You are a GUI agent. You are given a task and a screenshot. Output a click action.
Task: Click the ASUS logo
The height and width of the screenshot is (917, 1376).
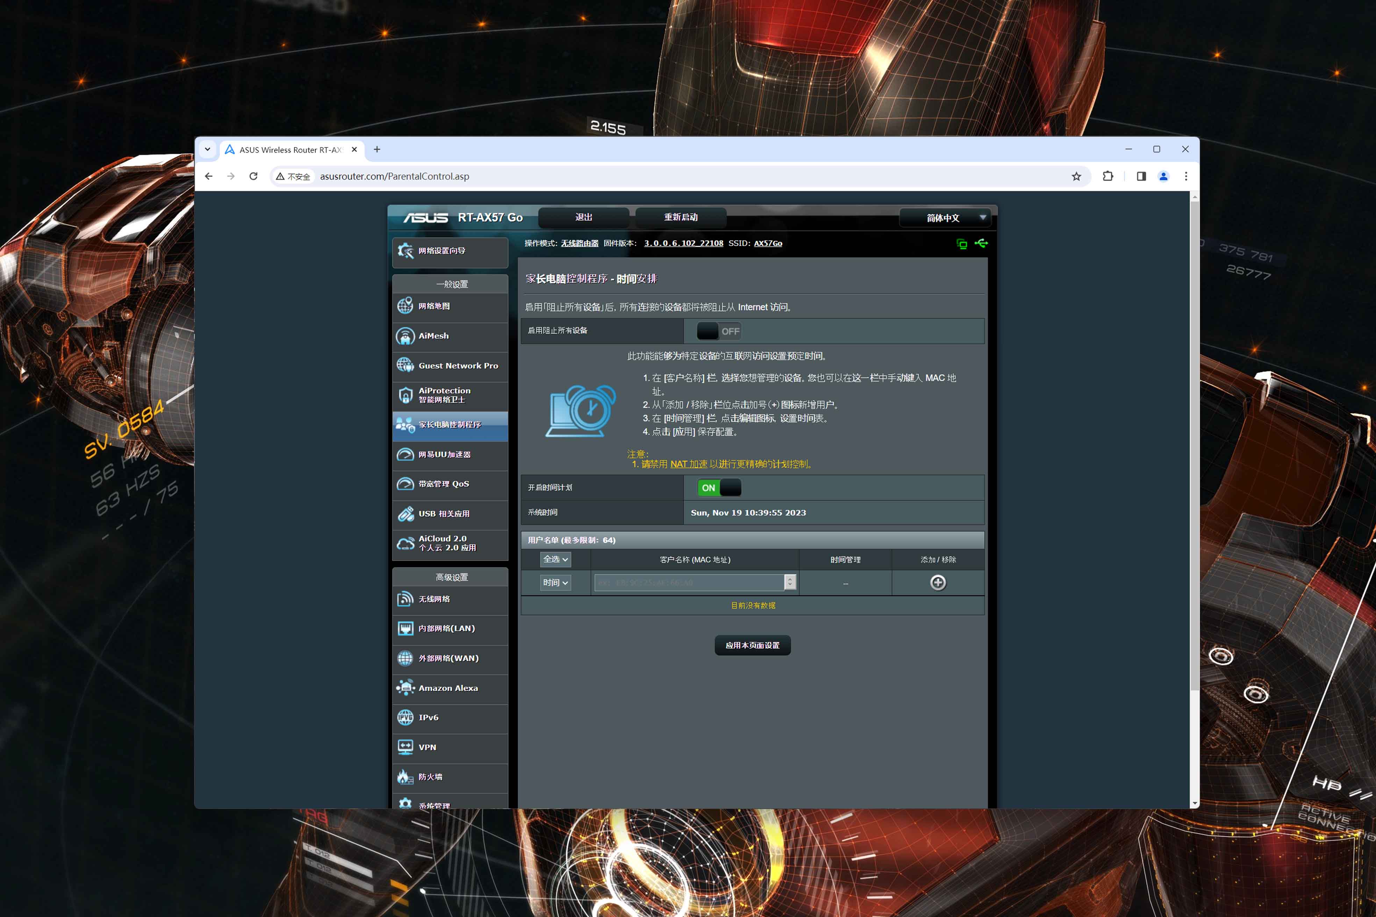(x=426, y=218)
